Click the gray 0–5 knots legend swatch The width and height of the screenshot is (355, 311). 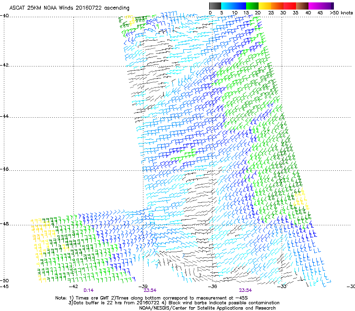tap(215, 6)
